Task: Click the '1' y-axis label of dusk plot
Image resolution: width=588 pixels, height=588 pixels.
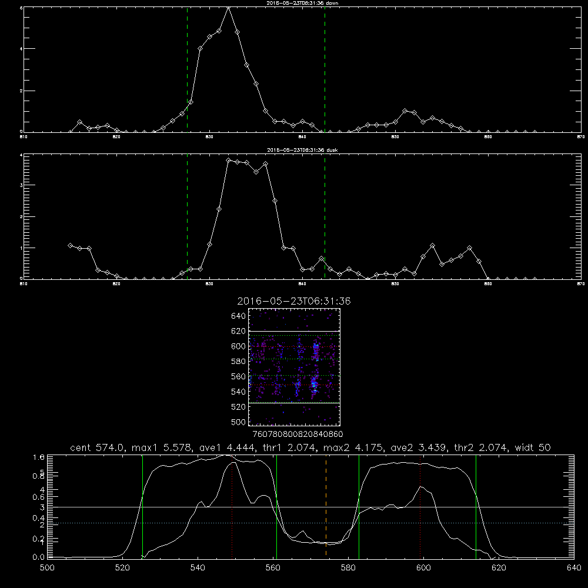Action: coord(21,248)
